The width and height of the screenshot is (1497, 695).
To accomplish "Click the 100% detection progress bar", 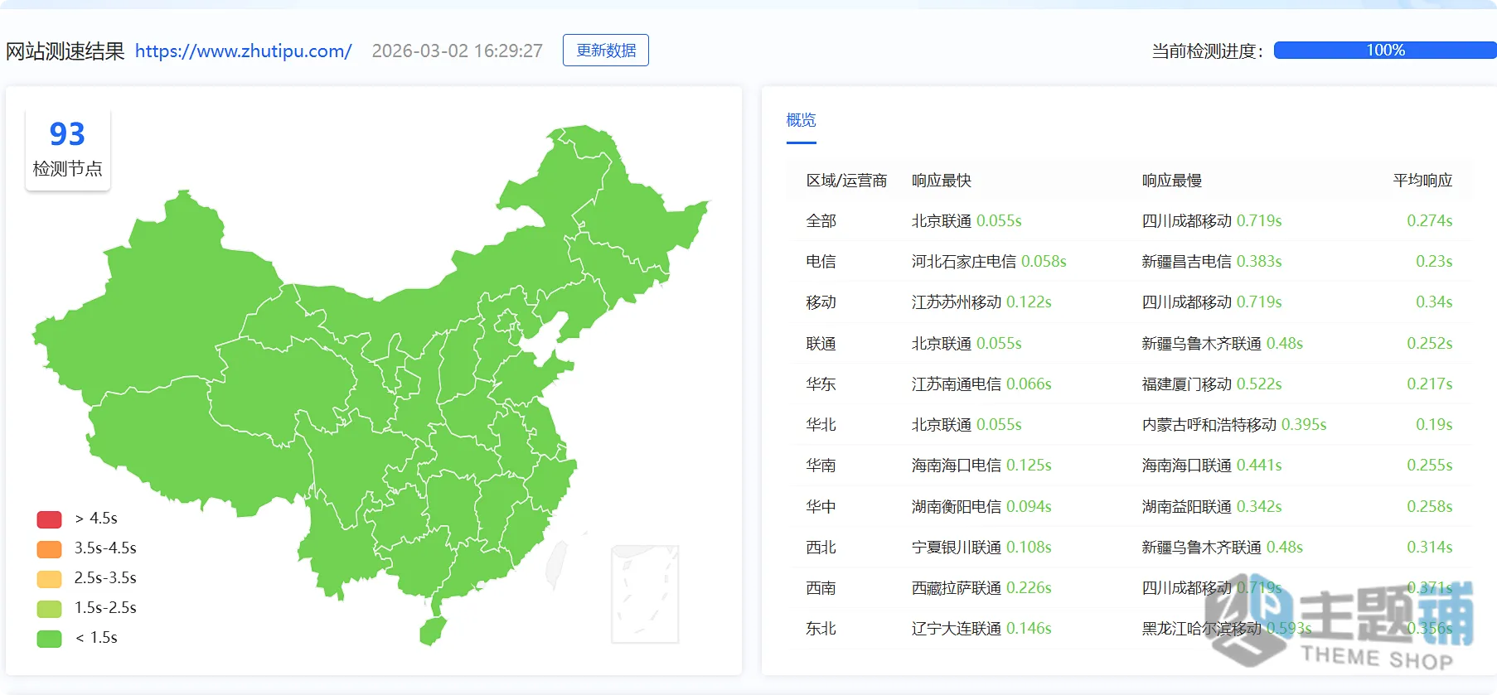I will (1385, 50).
